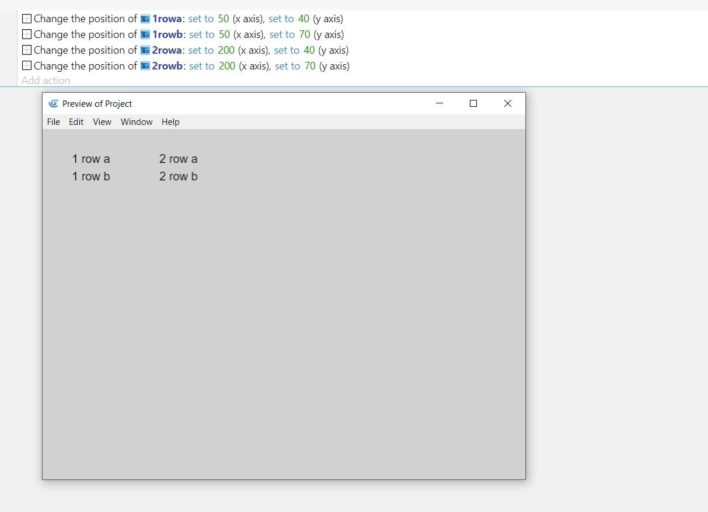The height and width of the screenshot is (512, 708).
Task: Open the Help menu in the preview window
Action: tap(170, 121)
